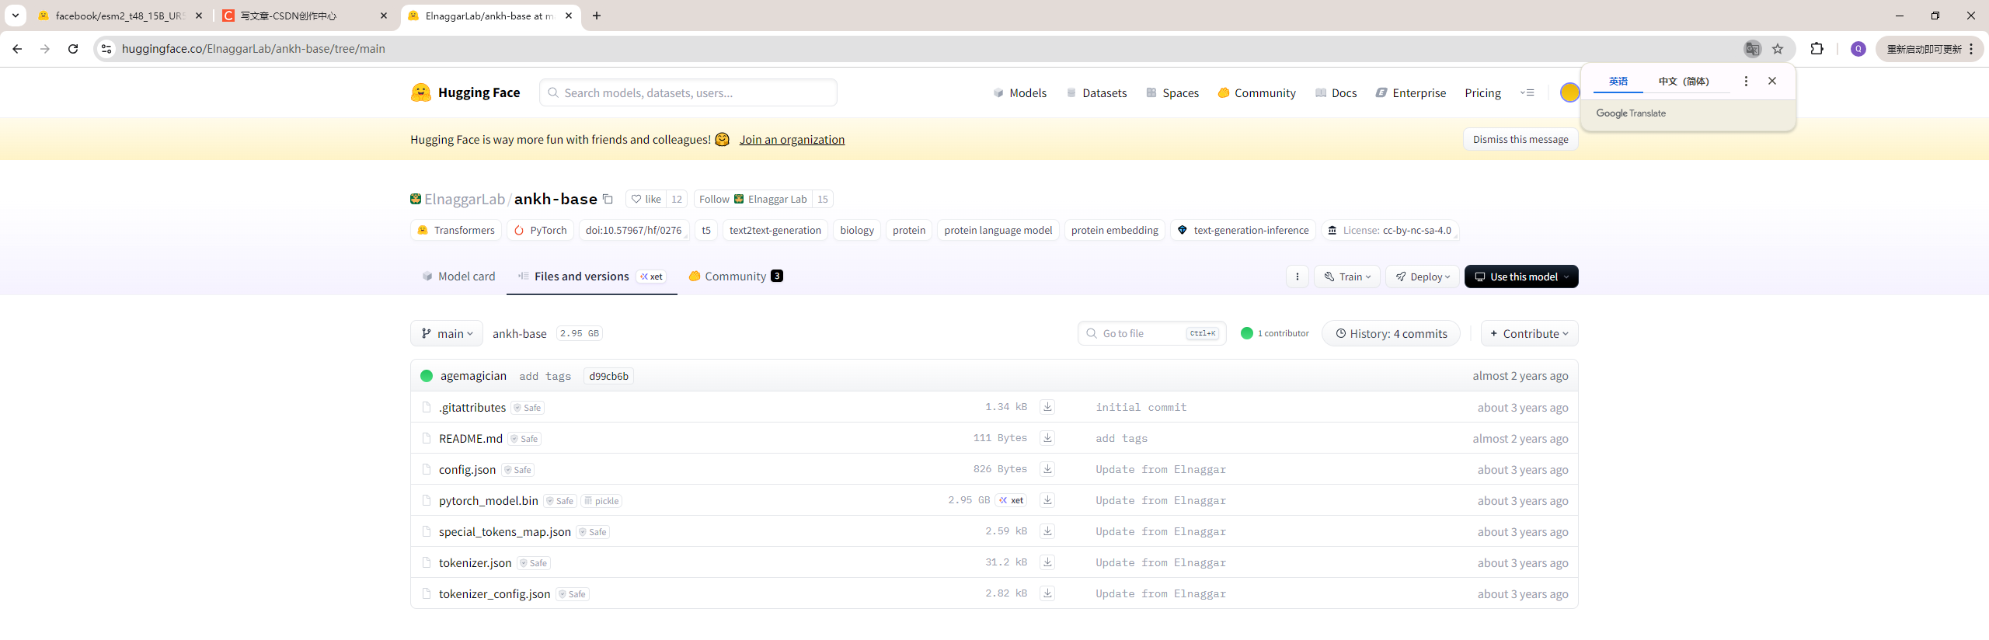Click Join an organization link
Viewport: 1989px width, 640px height.
coord(792,139)
